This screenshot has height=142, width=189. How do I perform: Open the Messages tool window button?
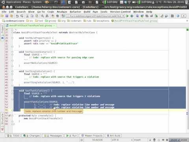[x=53, y=136]
